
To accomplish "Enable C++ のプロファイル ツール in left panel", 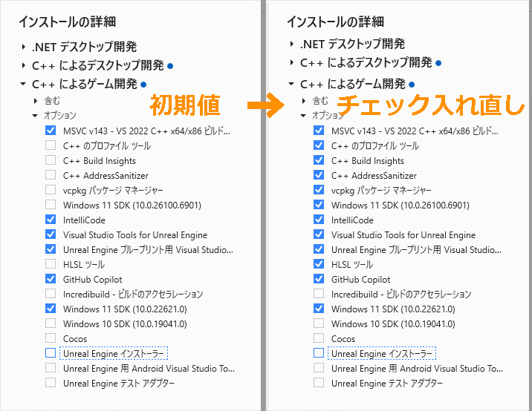I will (51, 145).
